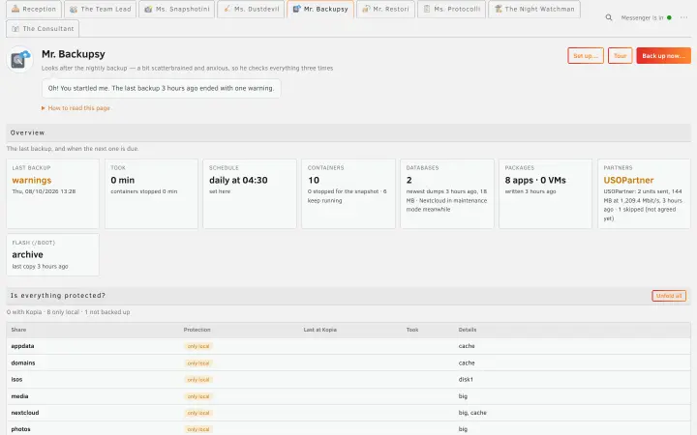Click The Consultant tab icon
This screenshot has height=435, width=697.
click(x=15, y=28)
